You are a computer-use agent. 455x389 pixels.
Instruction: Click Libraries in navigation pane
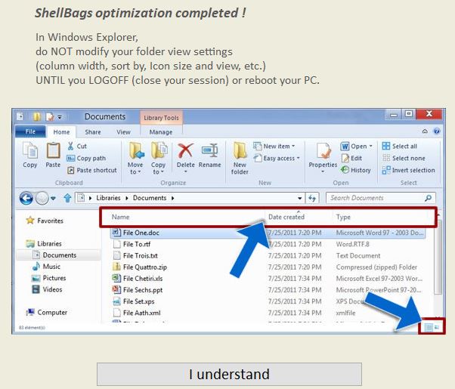point(44,244)
